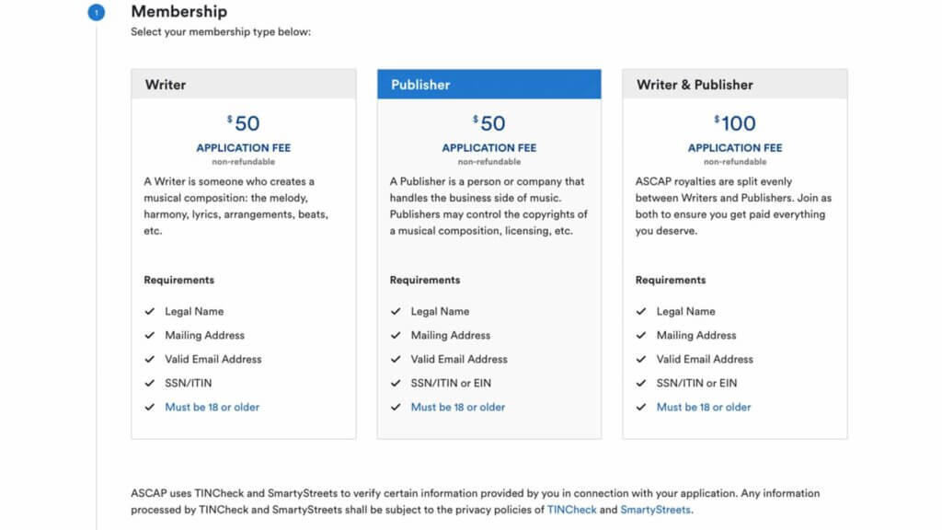Select the Writer membership card header
This screenshot has height=530, width=942.
click(243, 85)
